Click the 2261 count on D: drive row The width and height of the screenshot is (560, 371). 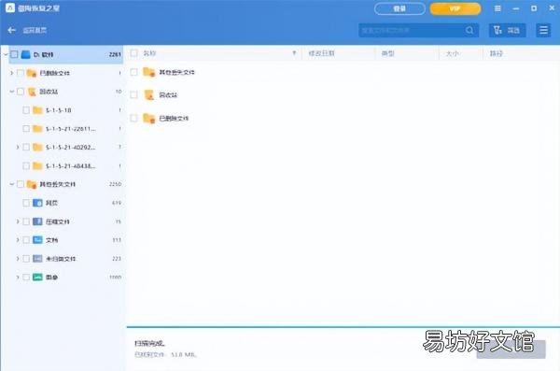115,54
